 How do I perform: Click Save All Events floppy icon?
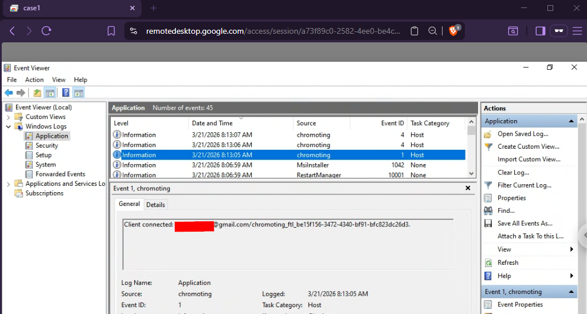point(488,223)
